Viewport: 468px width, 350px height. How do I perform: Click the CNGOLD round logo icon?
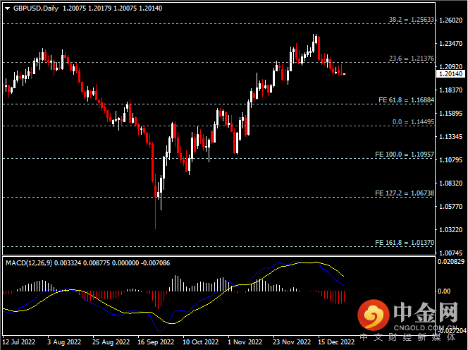pos(373,315)
